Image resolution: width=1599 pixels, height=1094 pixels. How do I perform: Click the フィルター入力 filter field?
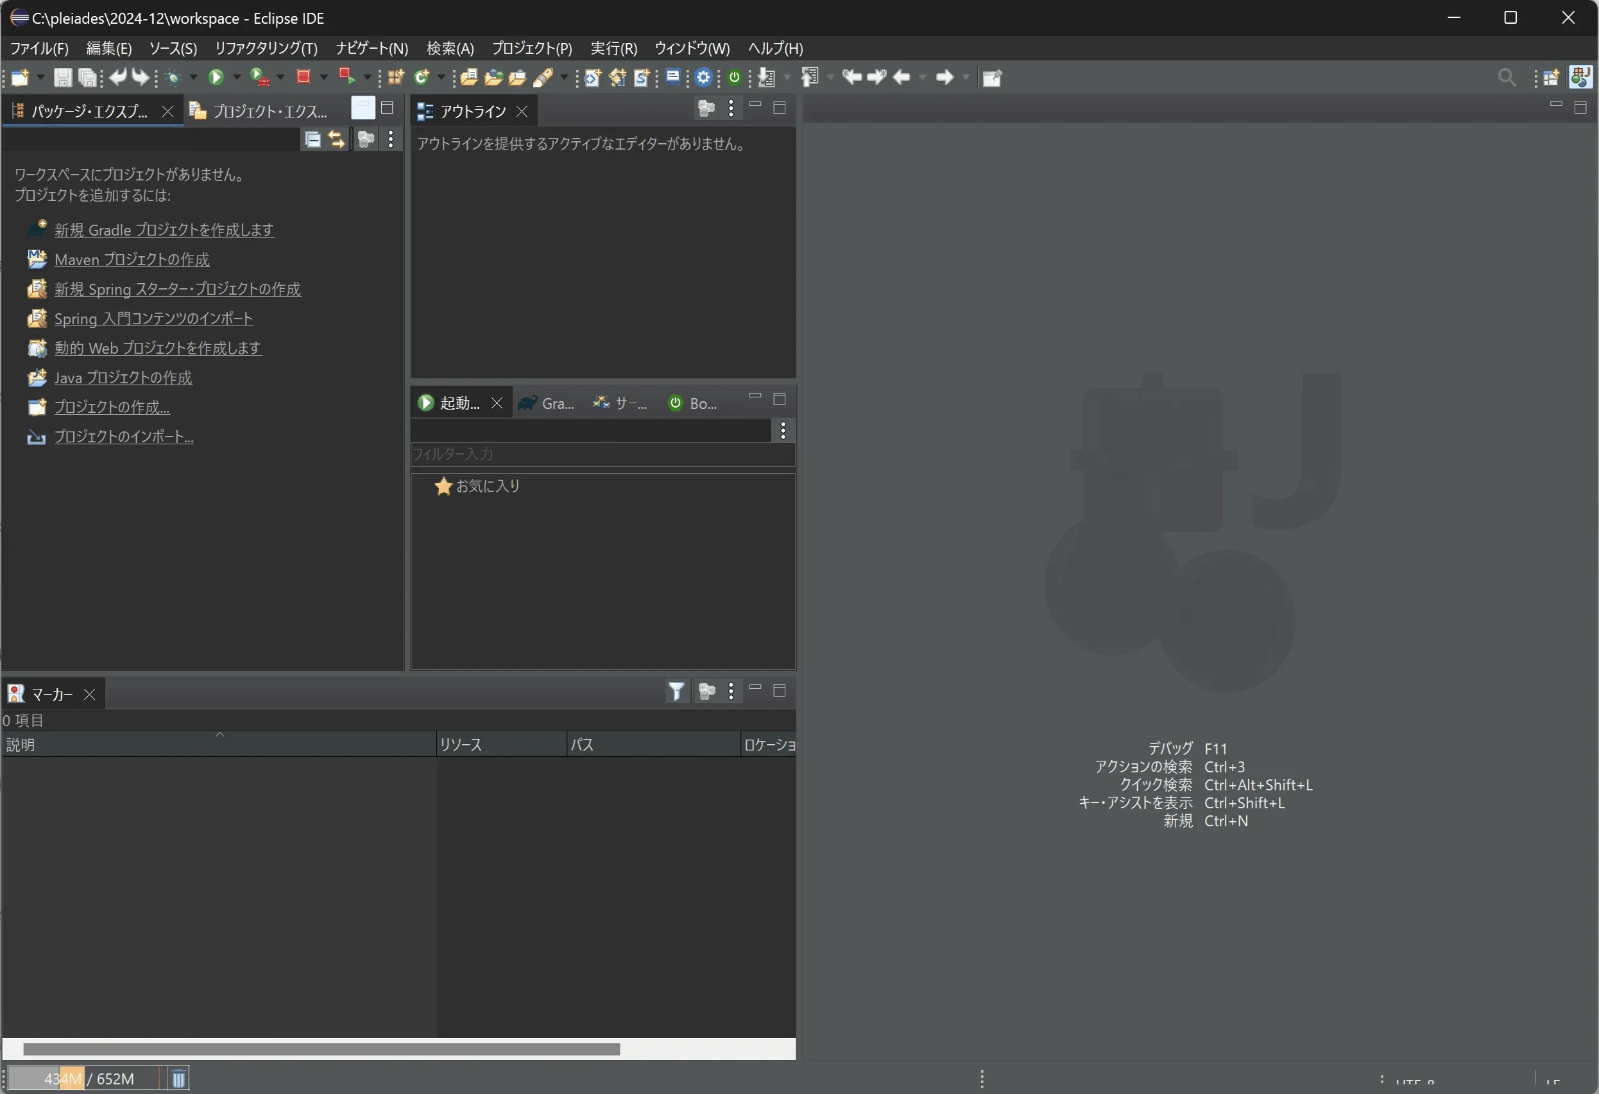603,455
